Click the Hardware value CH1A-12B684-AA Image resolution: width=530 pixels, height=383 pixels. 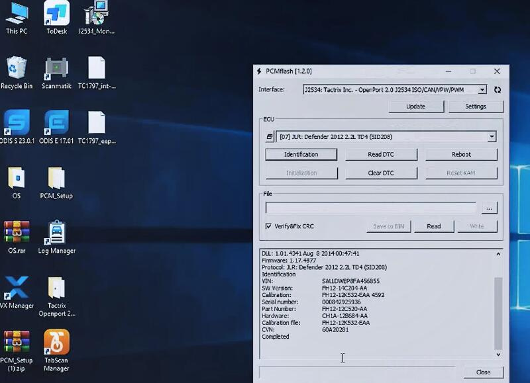(344, 316)
